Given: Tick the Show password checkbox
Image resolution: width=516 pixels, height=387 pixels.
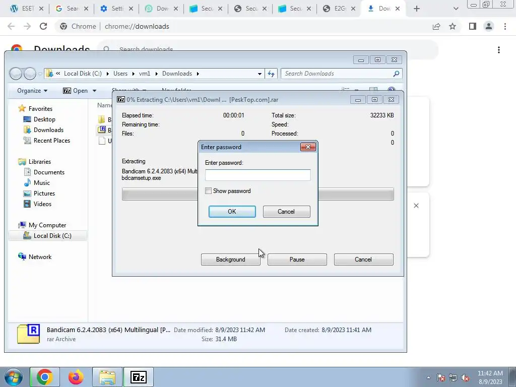Looking at the screenshot, I should [208, 191].
